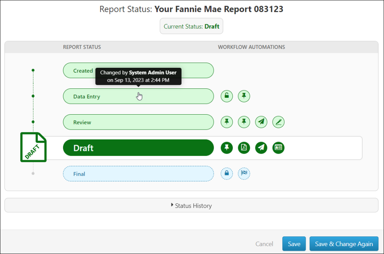Change status to Final
Image resolution: width=384 pixels, height=254 pixels.
tap(138, 173)
